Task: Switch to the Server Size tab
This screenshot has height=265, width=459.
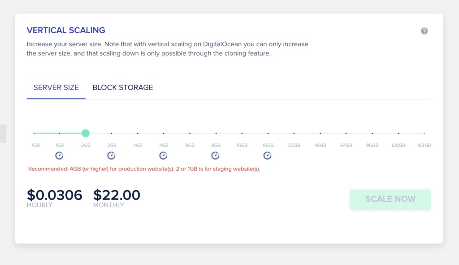Action: coord(56,87)
